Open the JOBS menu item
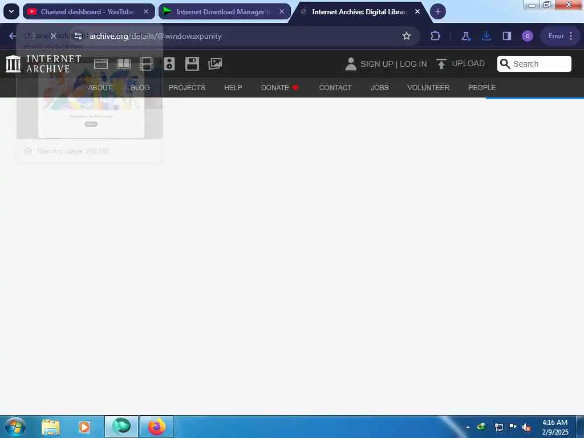 click(x=379, y=87)
